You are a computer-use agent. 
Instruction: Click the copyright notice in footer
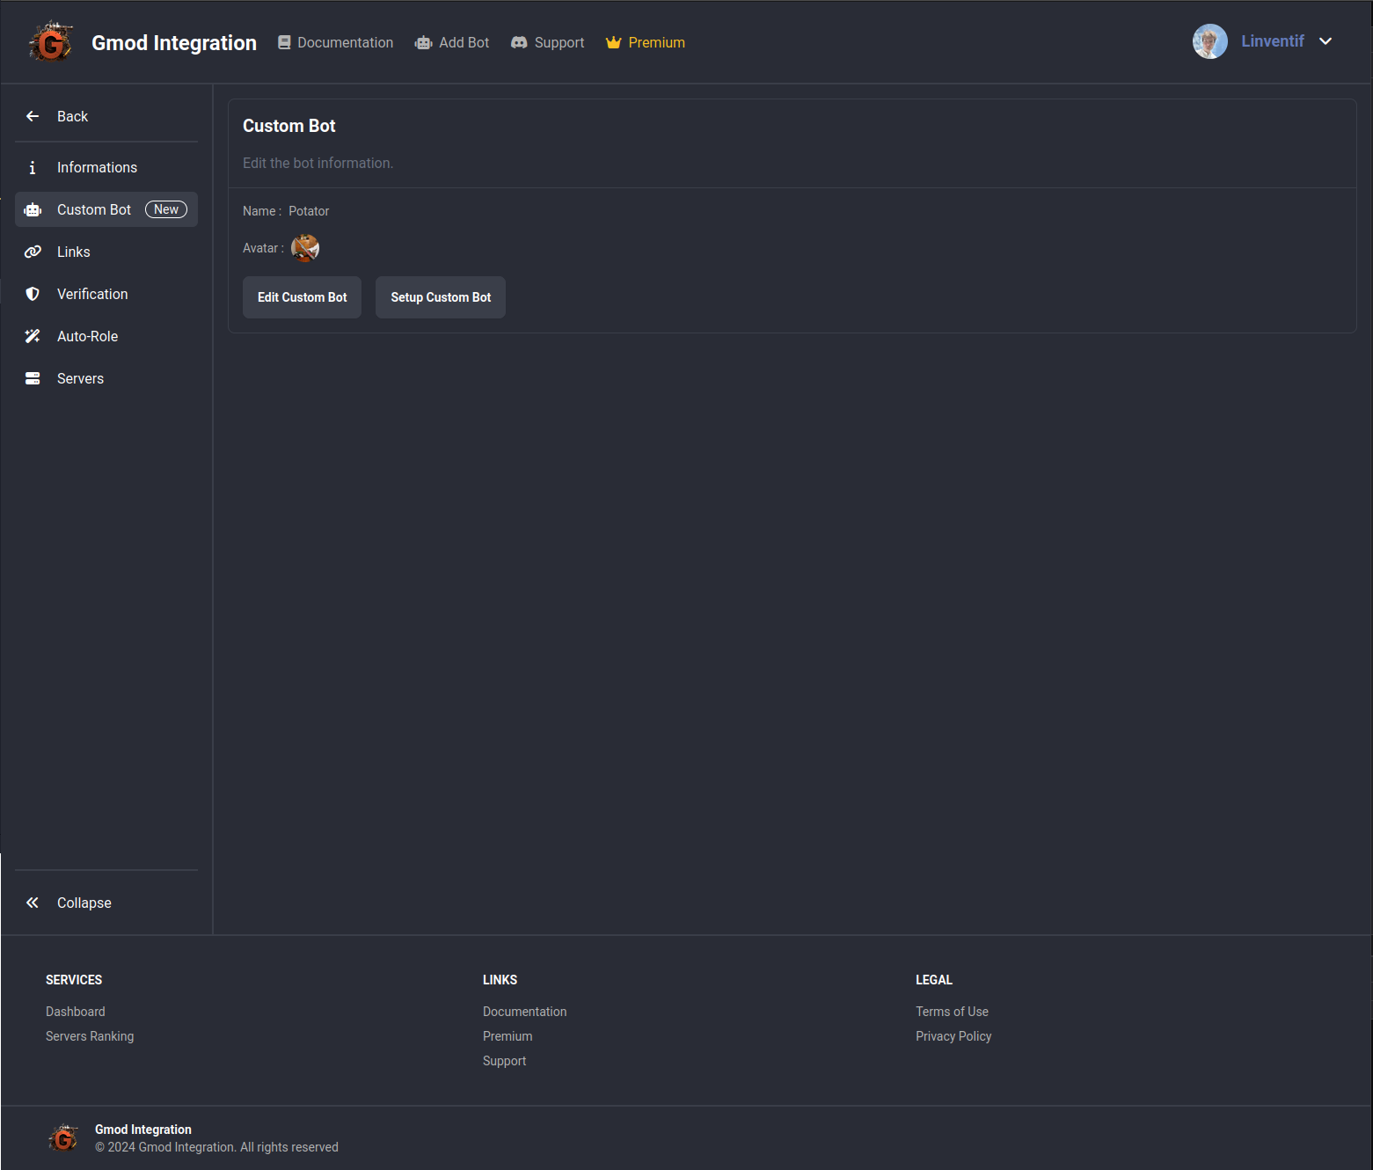coord(216,1147)
